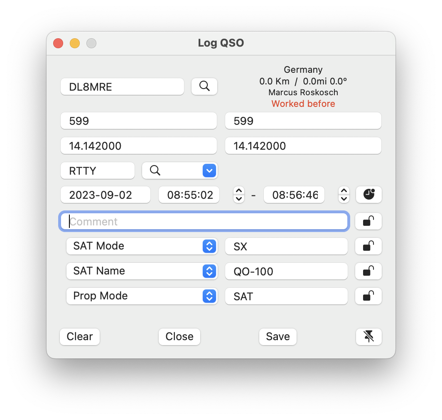Toggle the Comment field lock

[x=368, y=221]
